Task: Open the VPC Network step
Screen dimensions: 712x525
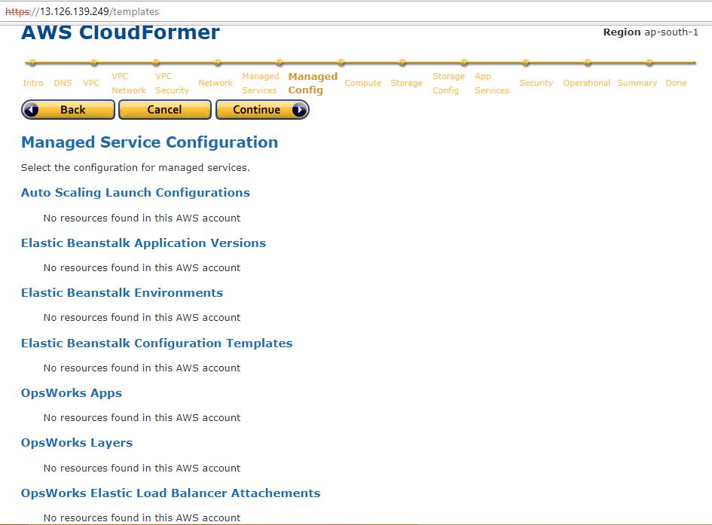Action: pyautogui.click(x=129, y=83)
